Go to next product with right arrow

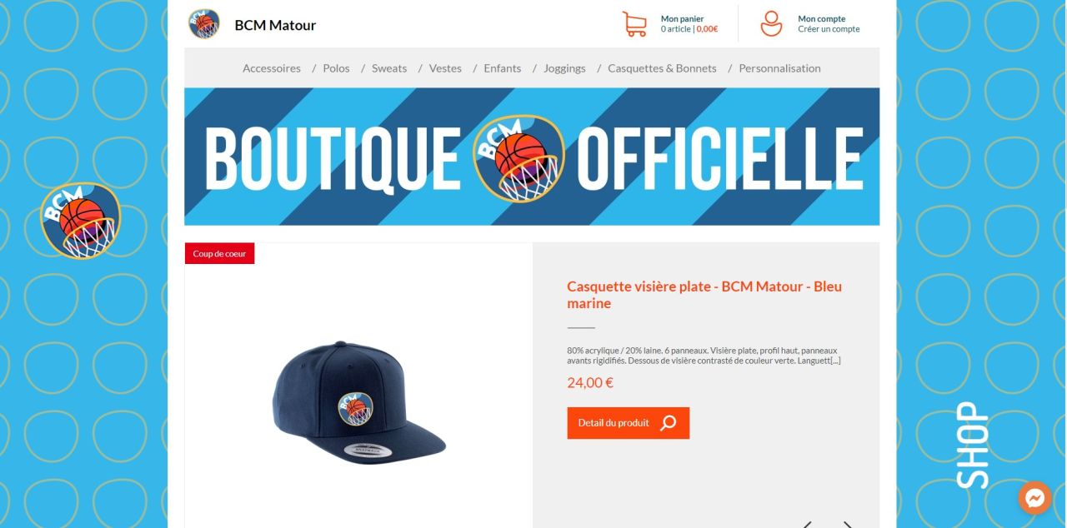[848, 524]
